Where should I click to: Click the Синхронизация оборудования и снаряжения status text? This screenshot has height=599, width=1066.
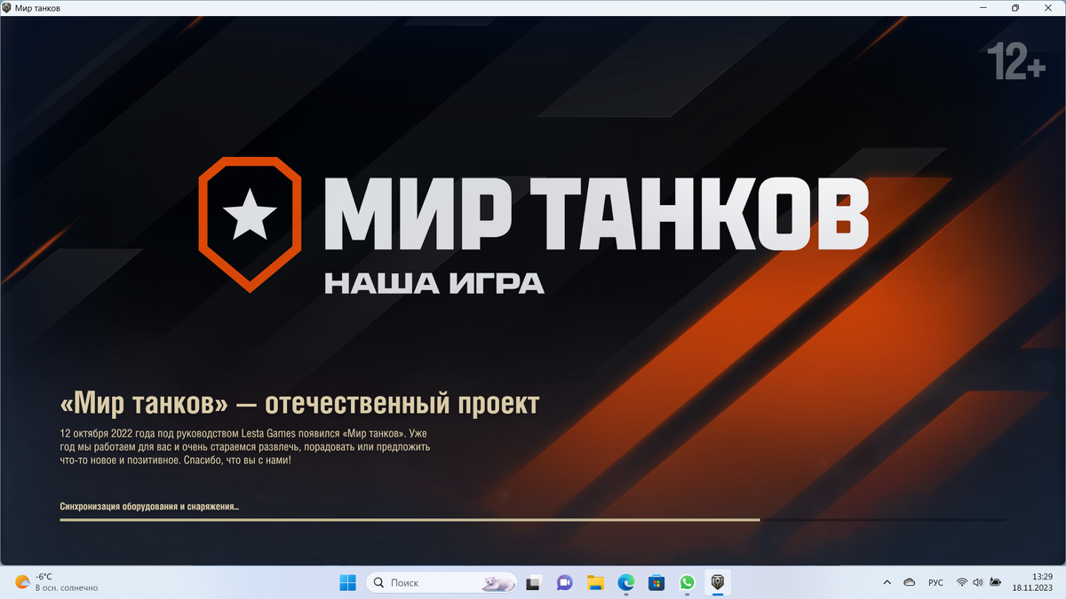pos(149,507)
